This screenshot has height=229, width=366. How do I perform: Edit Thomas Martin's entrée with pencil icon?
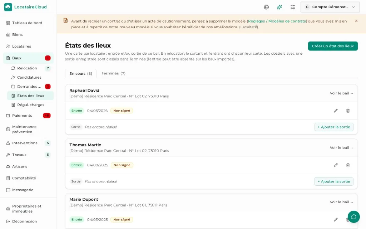(336, 165)
